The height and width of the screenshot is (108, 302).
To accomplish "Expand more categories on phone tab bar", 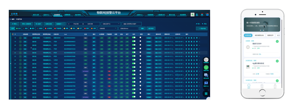I will point(278,35).
